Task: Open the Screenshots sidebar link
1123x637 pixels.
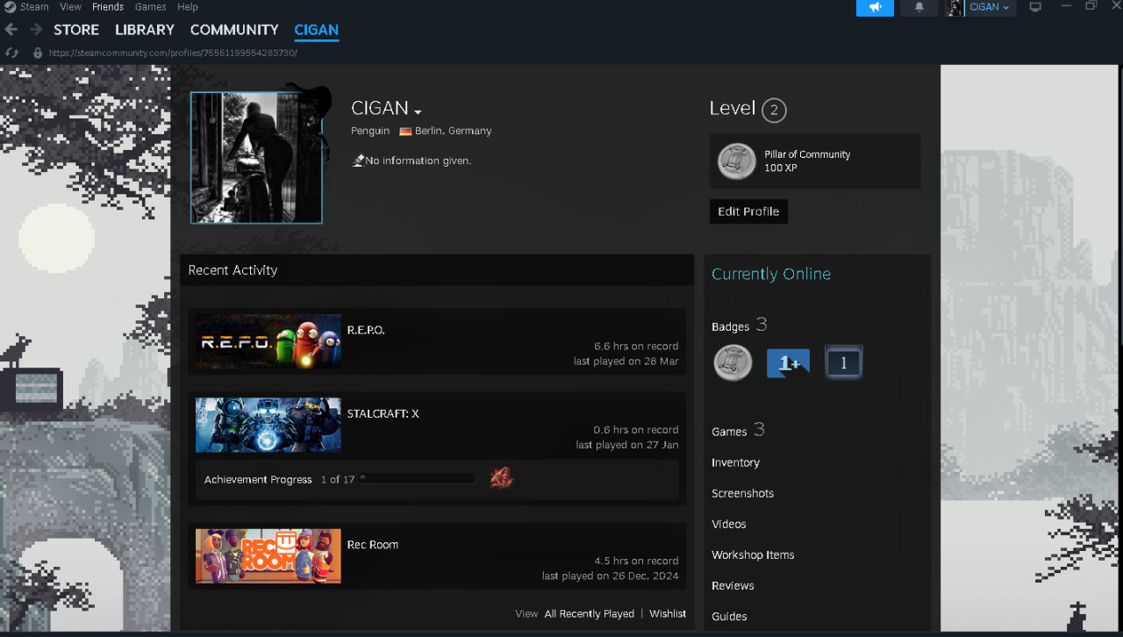Action: (x=742, y=493)
